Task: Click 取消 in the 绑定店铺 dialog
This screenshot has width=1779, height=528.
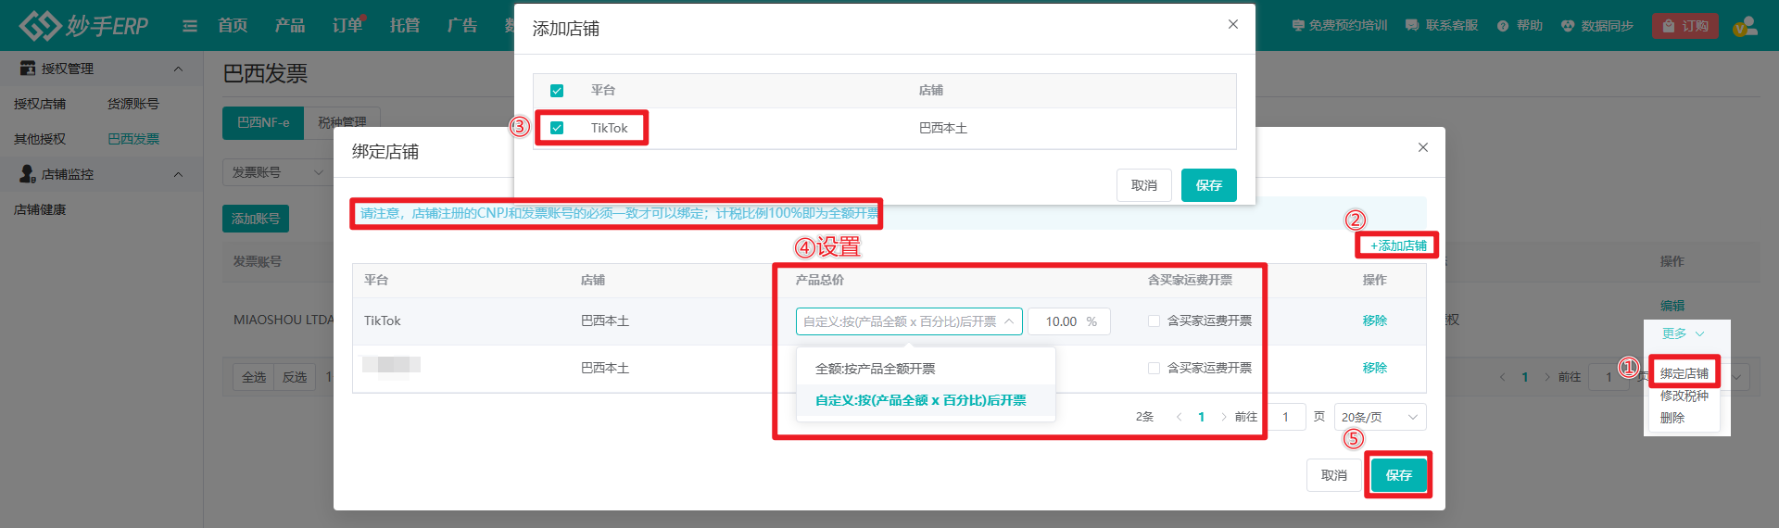Action: (1334, 475)
